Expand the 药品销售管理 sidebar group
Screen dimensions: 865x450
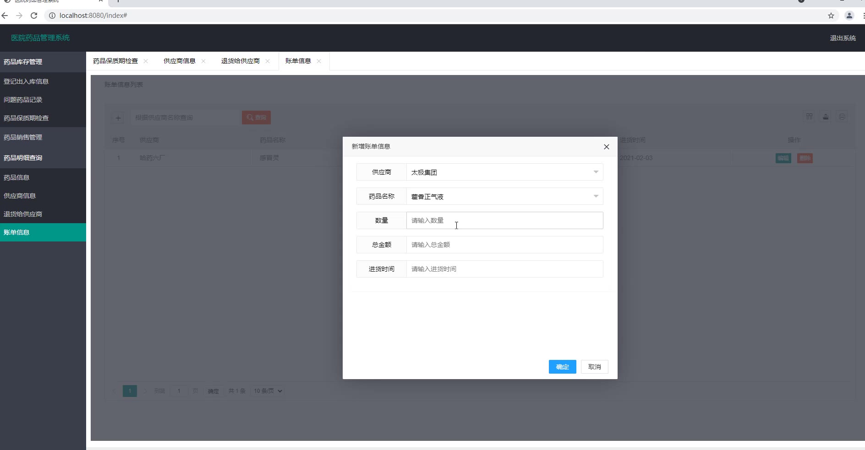43,137
